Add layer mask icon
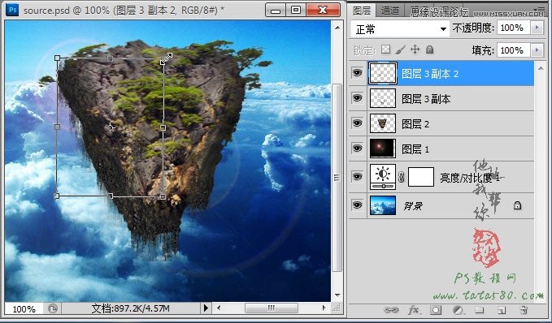 coord(436,310)
